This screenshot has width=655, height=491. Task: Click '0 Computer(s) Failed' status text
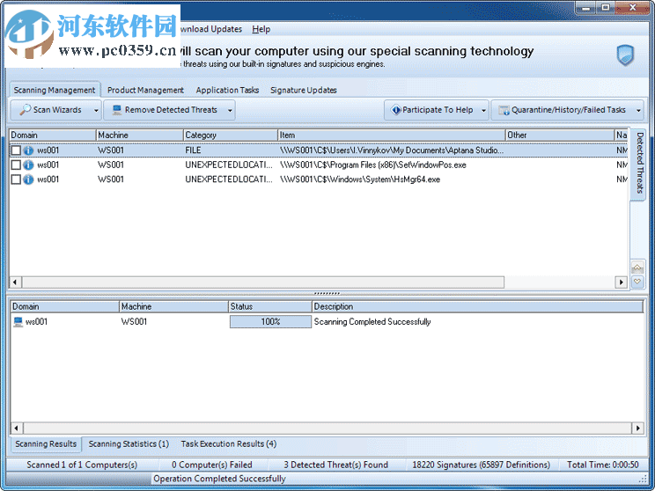pos(212,465)
